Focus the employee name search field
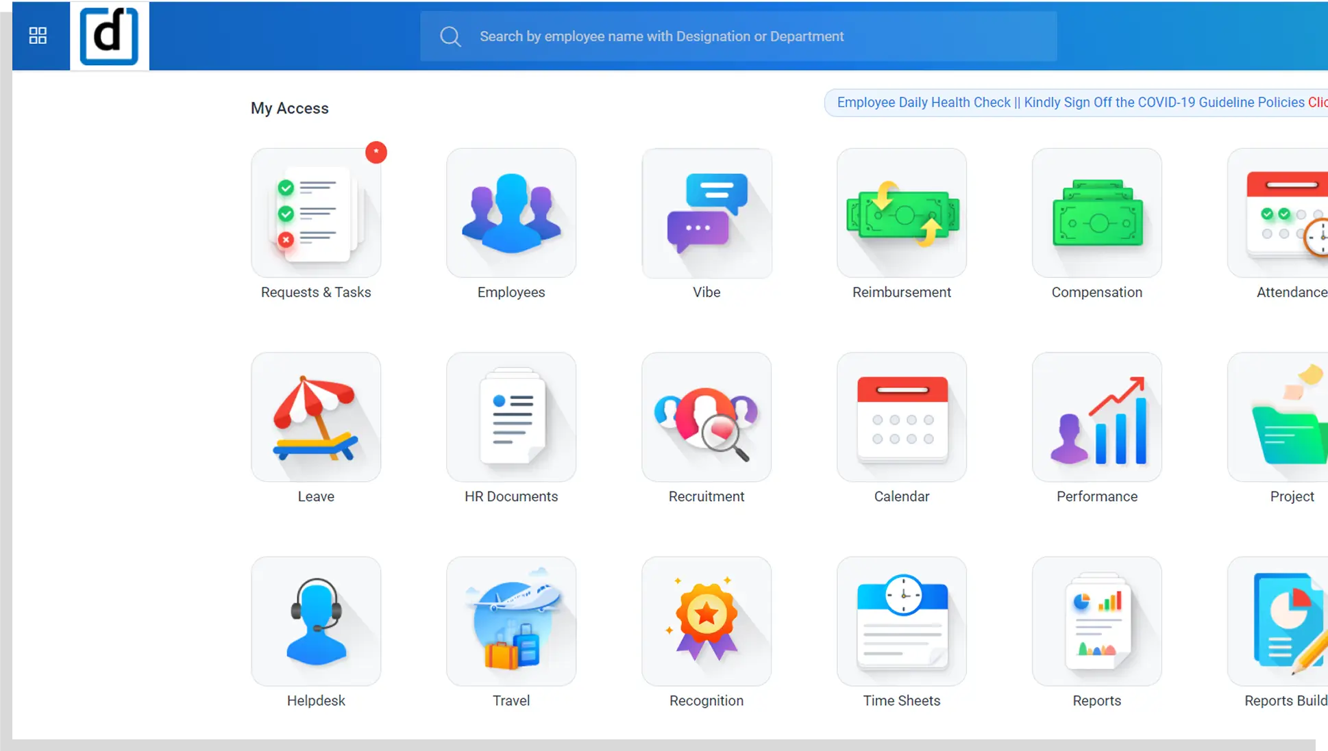The width and height of the screenshot is (1328, 751). pos(739,36)
